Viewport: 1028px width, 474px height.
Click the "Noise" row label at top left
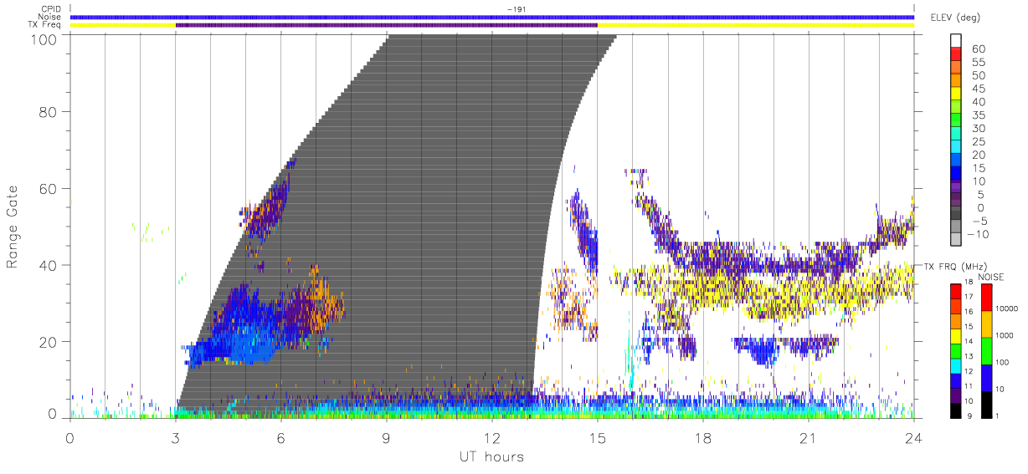(51, 17)
